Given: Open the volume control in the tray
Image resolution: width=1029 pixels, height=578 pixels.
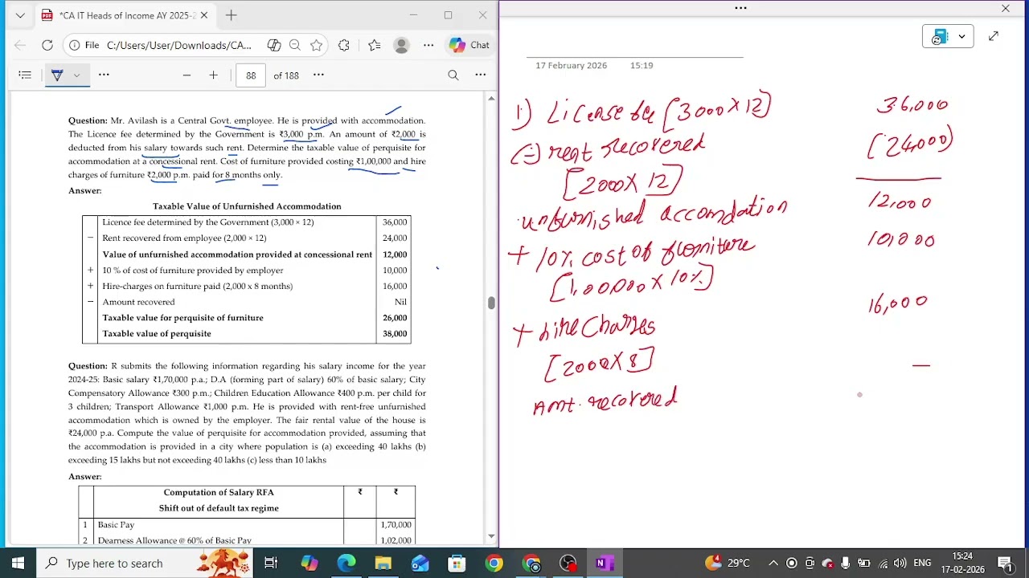Looking at the screenshot, I should (x=900, y=564).
